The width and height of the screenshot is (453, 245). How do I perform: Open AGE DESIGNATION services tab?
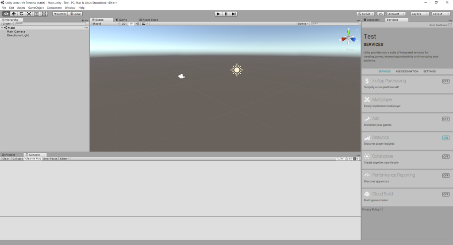coord(407,72)
